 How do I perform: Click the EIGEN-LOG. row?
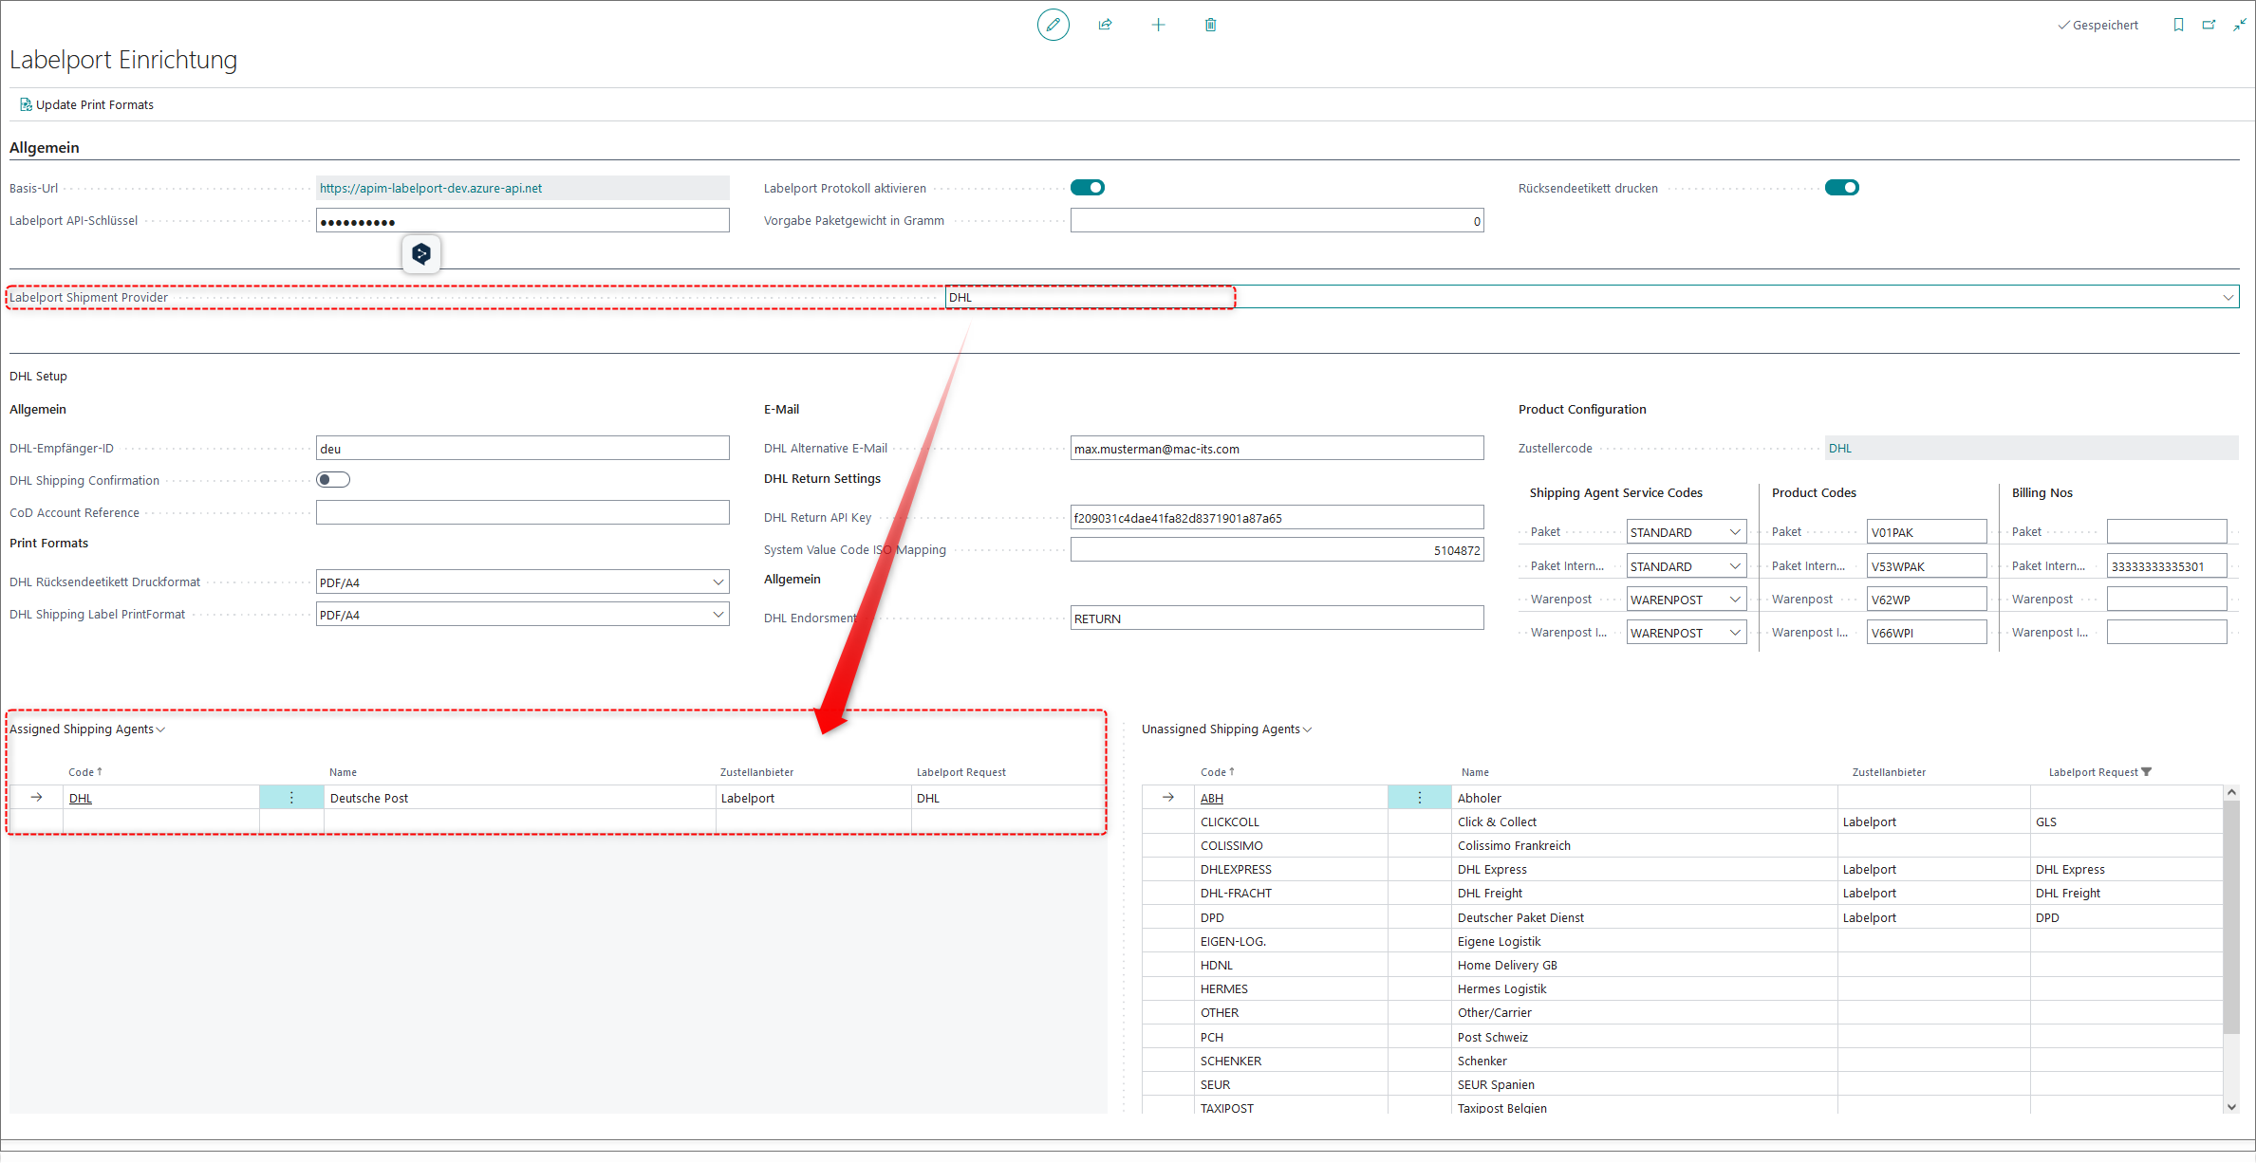coord(1682,941)
